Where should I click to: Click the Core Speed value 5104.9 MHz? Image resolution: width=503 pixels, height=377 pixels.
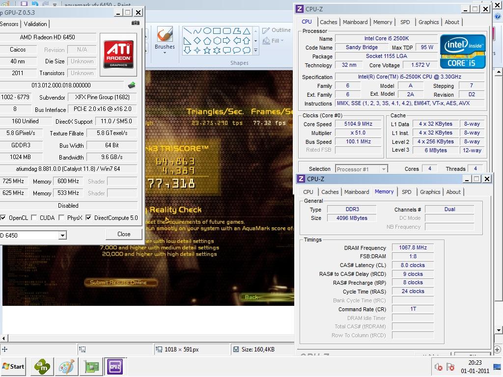click(358, 124)
